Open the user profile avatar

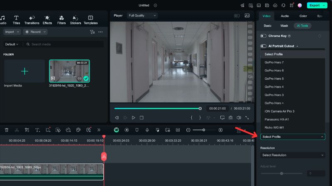click(x=300, y=5)
